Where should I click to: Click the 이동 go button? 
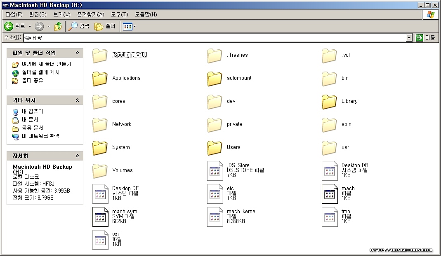click(x=426, y=37)
